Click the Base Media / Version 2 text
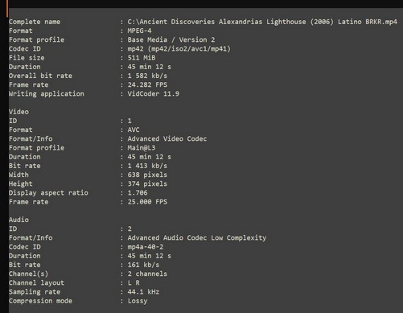The width and height of the screenshot is (403, 313). click(171, 39)
